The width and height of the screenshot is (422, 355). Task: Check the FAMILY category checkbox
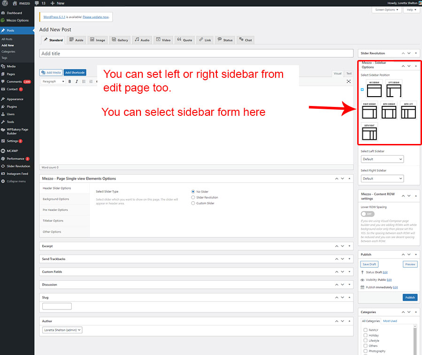tap(366, 330)
